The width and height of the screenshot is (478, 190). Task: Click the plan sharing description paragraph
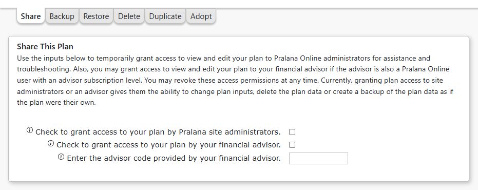(x=235, y=80)
